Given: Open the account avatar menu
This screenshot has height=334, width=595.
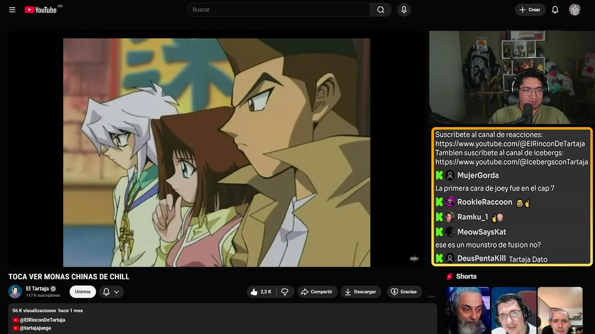Looking at the screenshot, I should coord(575,10).
